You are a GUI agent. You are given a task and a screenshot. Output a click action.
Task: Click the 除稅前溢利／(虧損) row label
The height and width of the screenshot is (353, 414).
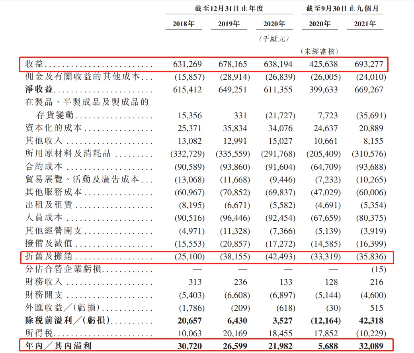(x=68, y=320)
